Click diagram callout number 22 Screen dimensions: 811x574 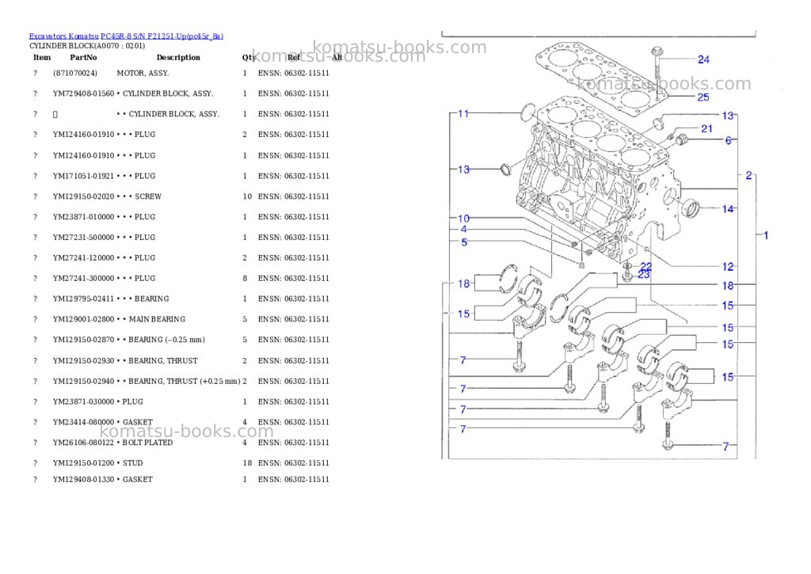(x=646, y=266)
